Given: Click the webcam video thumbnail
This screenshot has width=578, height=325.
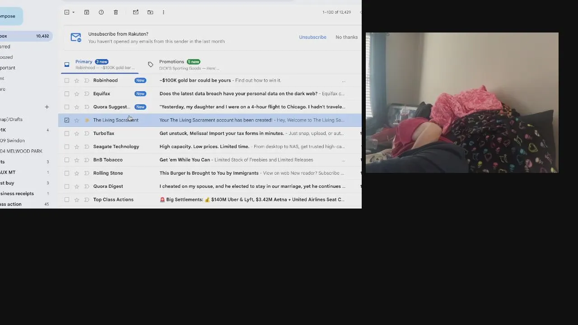Looking at the screenshot, I should (462, 102).
